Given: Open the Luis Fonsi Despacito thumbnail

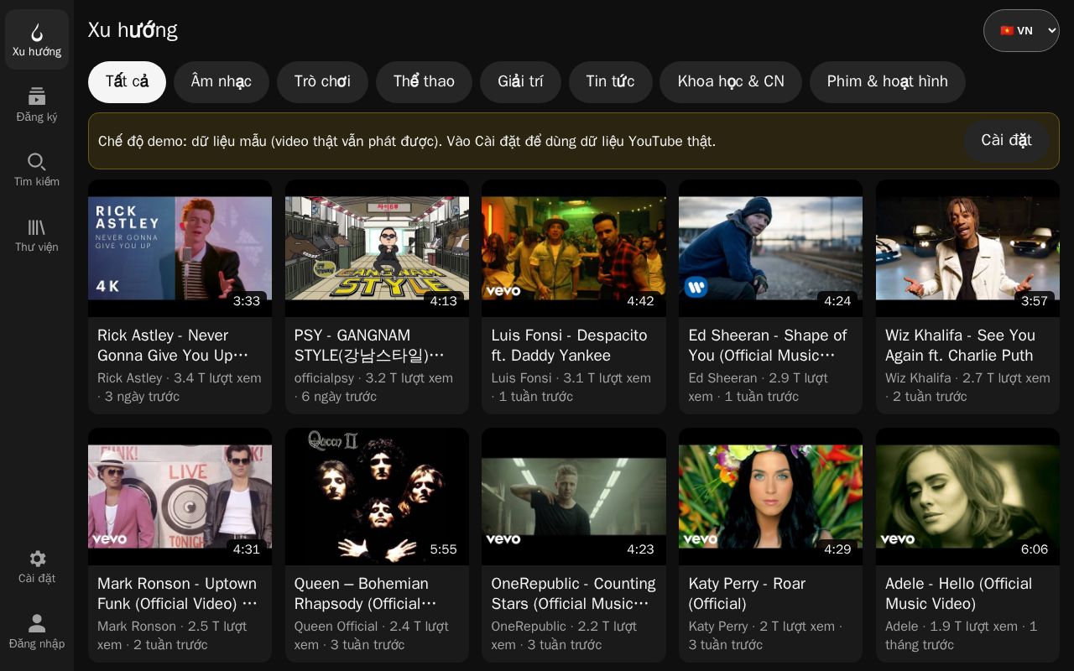Looking at the screenshot, I should (x=574, y=248).
